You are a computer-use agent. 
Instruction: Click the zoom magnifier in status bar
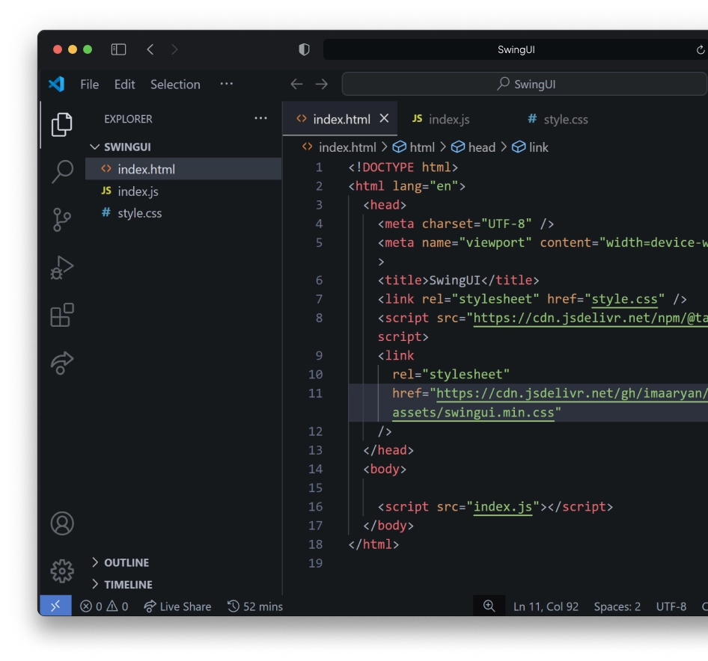tap(489, 606)
